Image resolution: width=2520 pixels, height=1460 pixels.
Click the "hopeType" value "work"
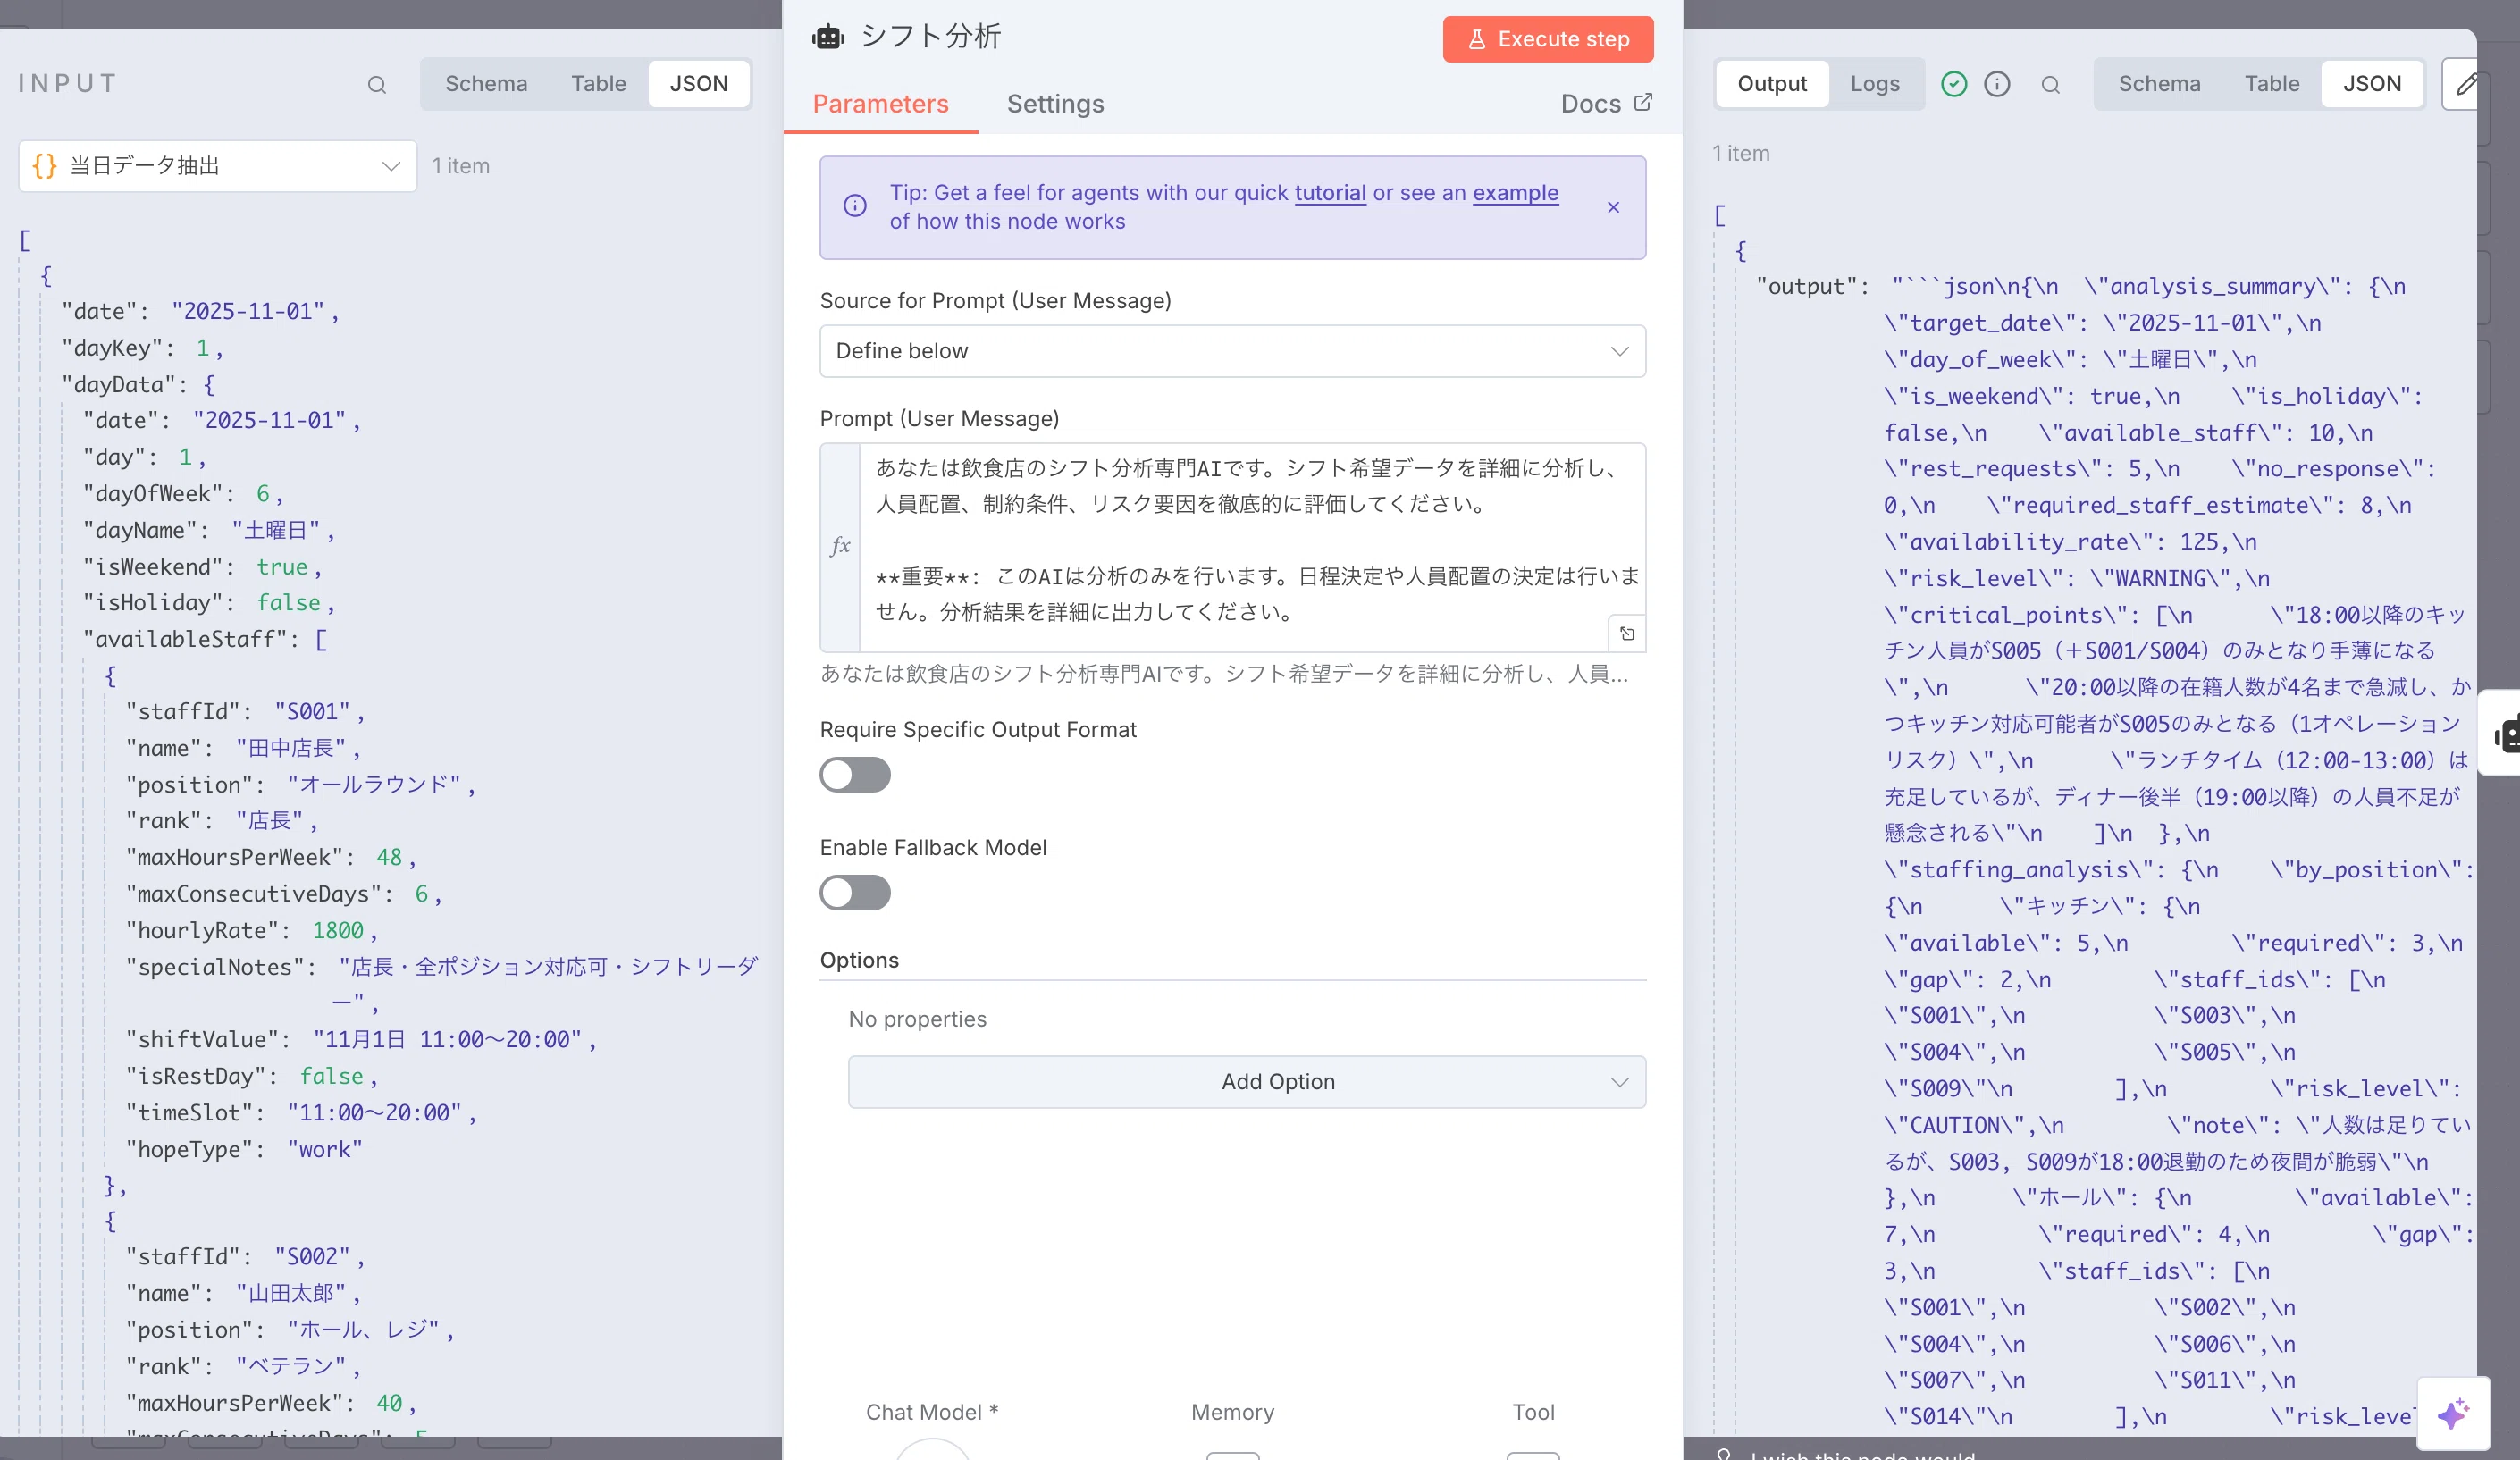(x=325, y=1150)
